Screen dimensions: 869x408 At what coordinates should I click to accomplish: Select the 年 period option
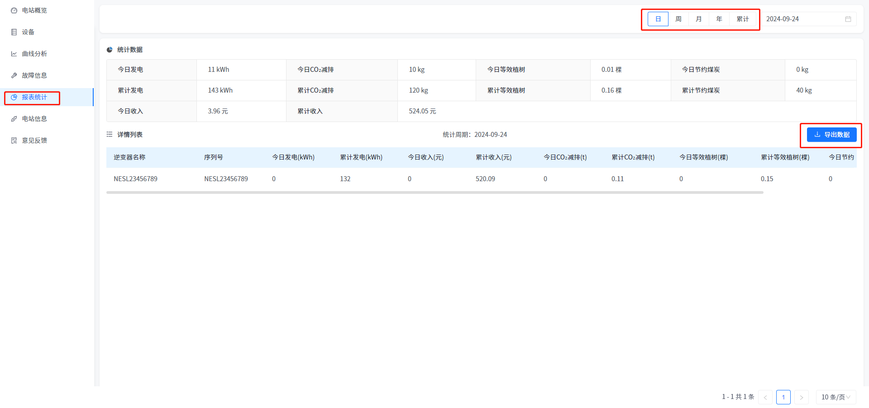(x=719, y=19)
